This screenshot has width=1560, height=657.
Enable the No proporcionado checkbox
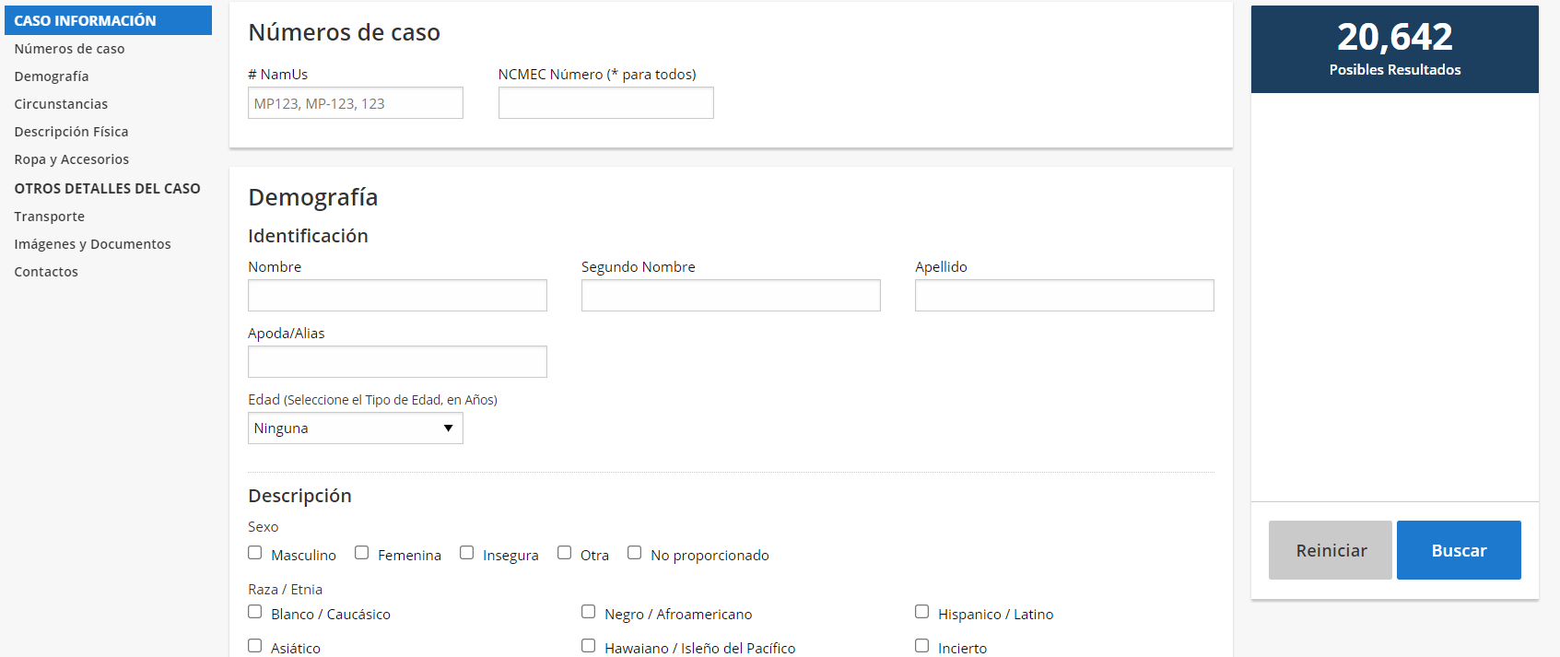(x=635, y=553)
